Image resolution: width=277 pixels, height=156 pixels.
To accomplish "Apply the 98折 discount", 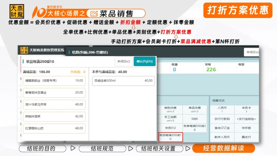I will coord(194,119).
